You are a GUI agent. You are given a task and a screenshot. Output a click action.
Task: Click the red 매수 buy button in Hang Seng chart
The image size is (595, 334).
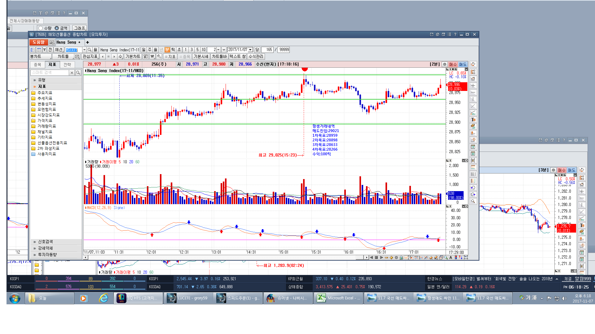(453, 64)
